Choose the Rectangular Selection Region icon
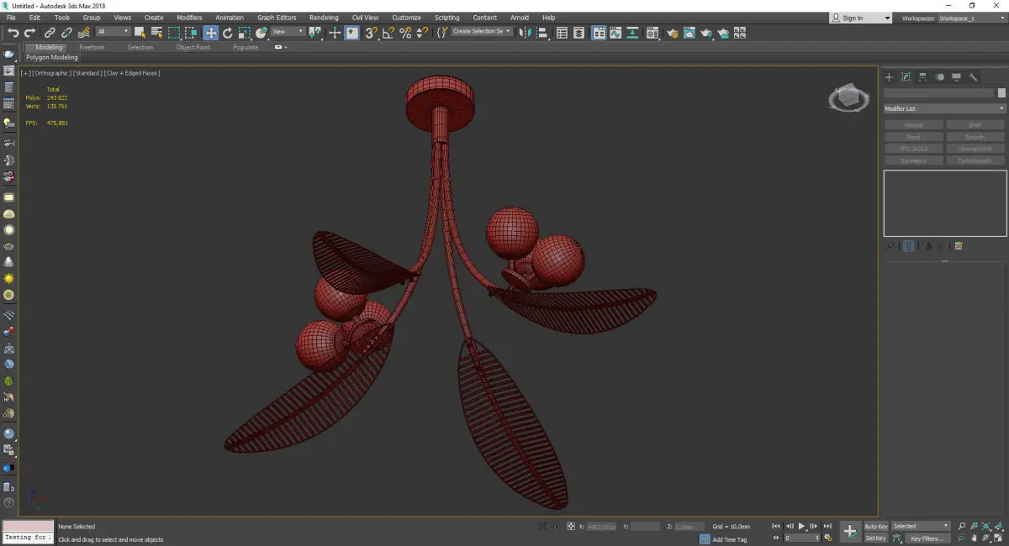Viewport: 1009px width, 546px height. 174,33
